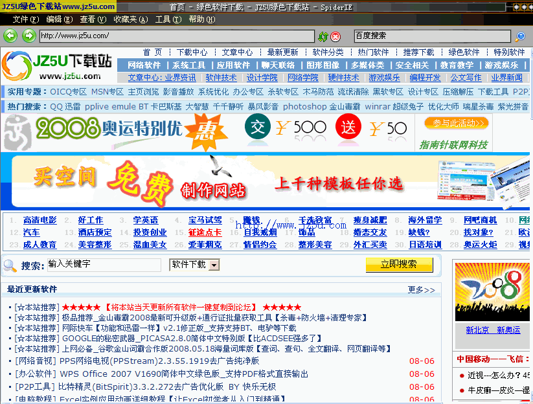
Task: Open the 文章中心 navigation link
Action: pyautogui.click(x=237, y=52)
